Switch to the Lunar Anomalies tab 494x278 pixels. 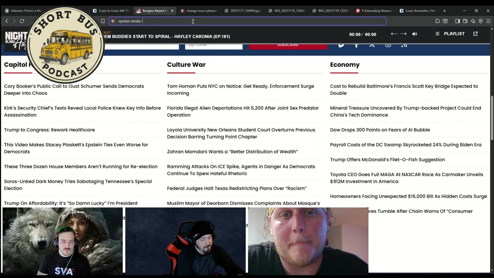pos(419,11)
